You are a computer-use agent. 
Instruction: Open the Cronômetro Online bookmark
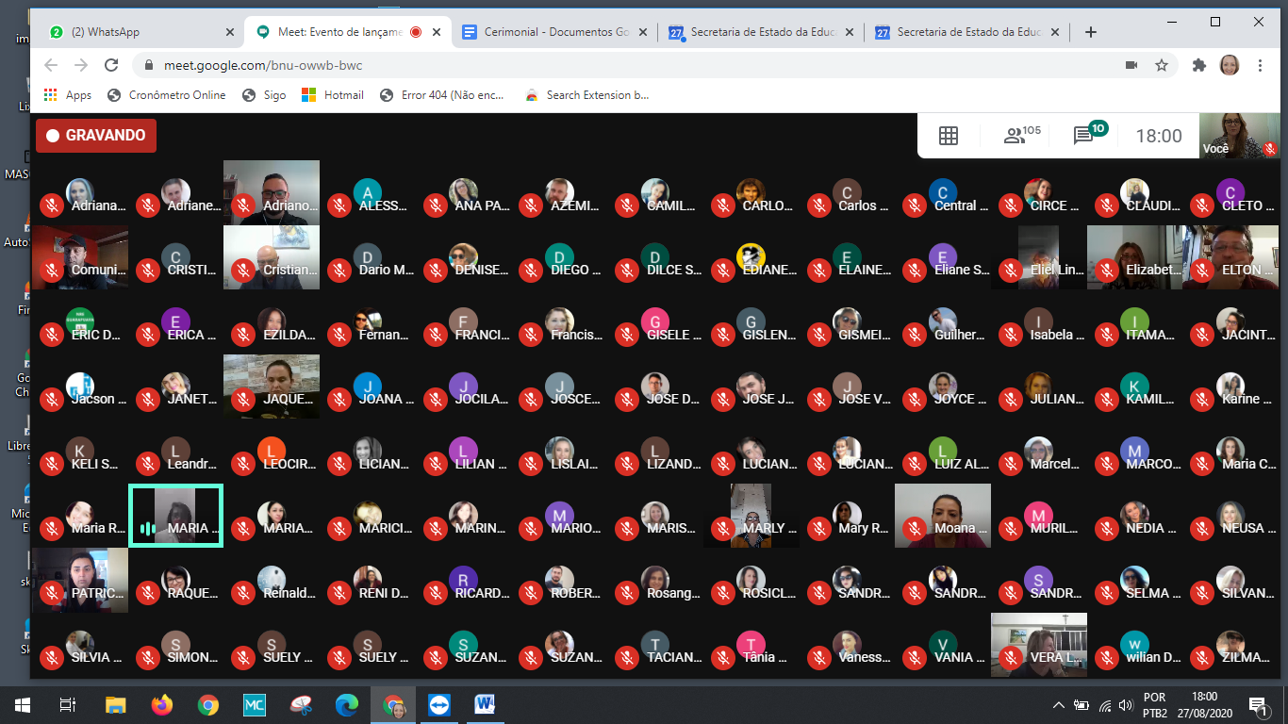point(167,95)
